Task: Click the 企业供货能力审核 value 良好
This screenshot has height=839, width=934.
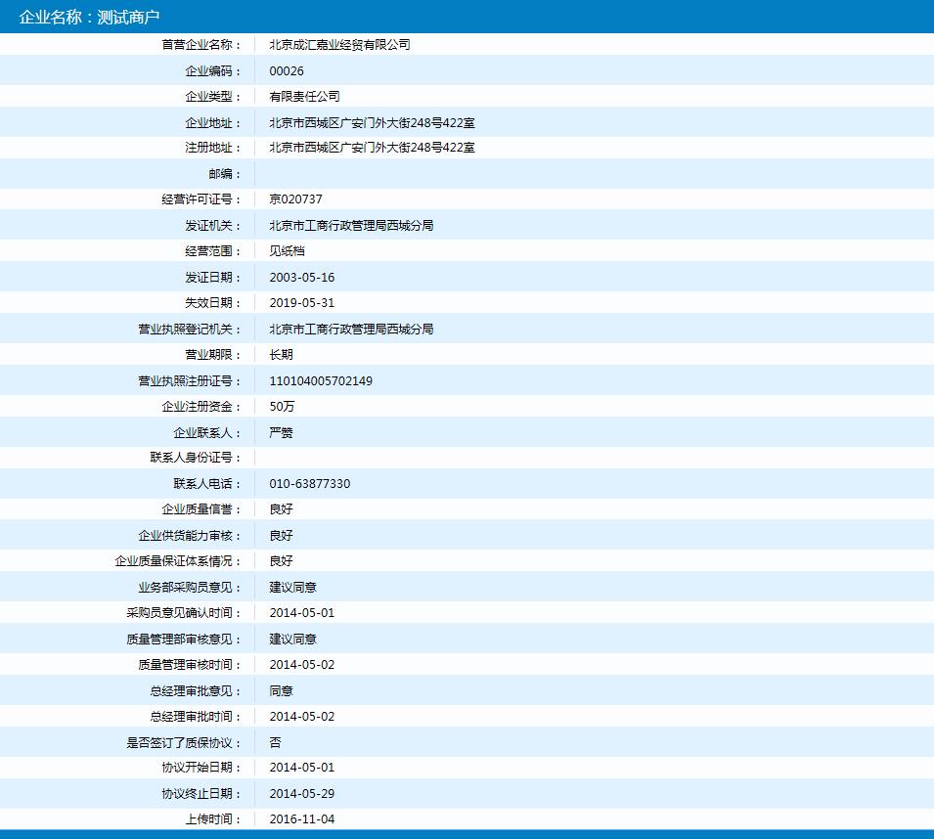Action: tap(281, 535)
